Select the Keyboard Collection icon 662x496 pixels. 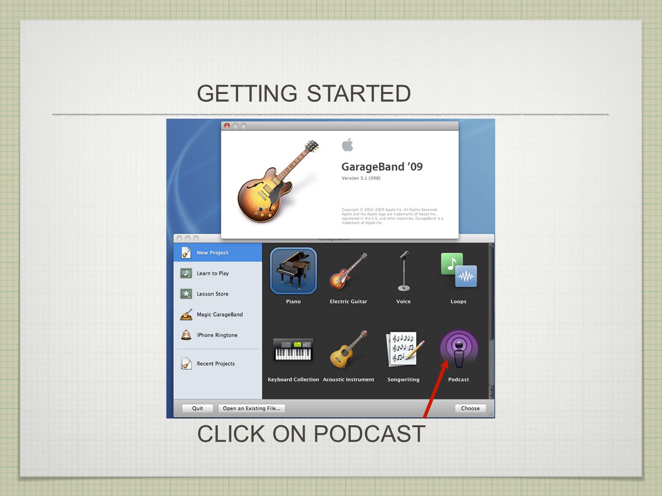click(x=293, y=349)
